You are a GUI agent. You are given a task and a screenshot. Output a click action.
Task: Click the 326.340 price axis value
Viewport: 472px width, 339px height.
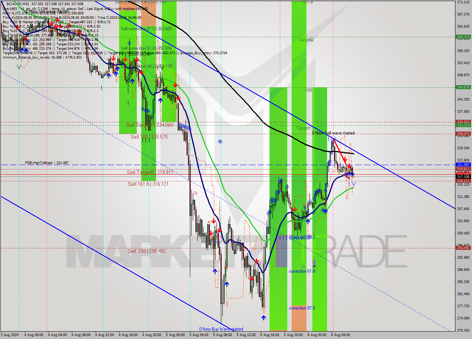(463, 148)
